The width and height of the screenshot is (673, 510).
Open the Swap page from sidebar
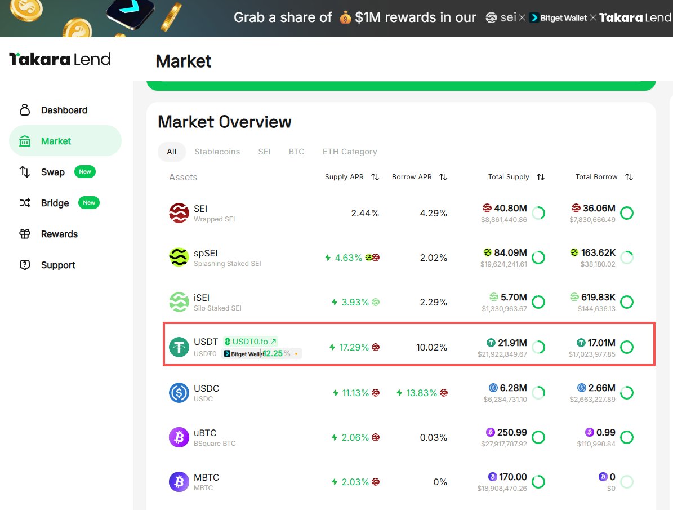52,172
